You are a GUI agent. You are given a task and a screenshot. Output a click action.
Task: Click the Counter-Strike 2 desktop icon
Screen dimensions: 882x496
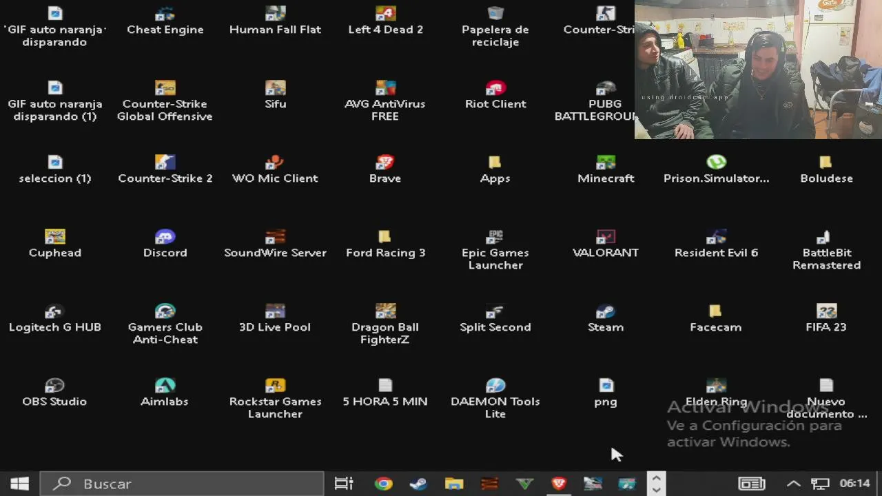(x=165, y=169)
